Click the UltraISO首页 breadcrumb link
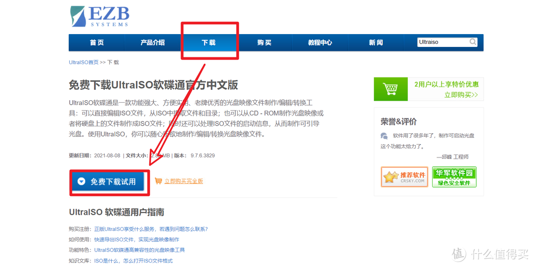The width and height of the screenshot is (534, 267). pyautogui.click(x=84, y=62)
